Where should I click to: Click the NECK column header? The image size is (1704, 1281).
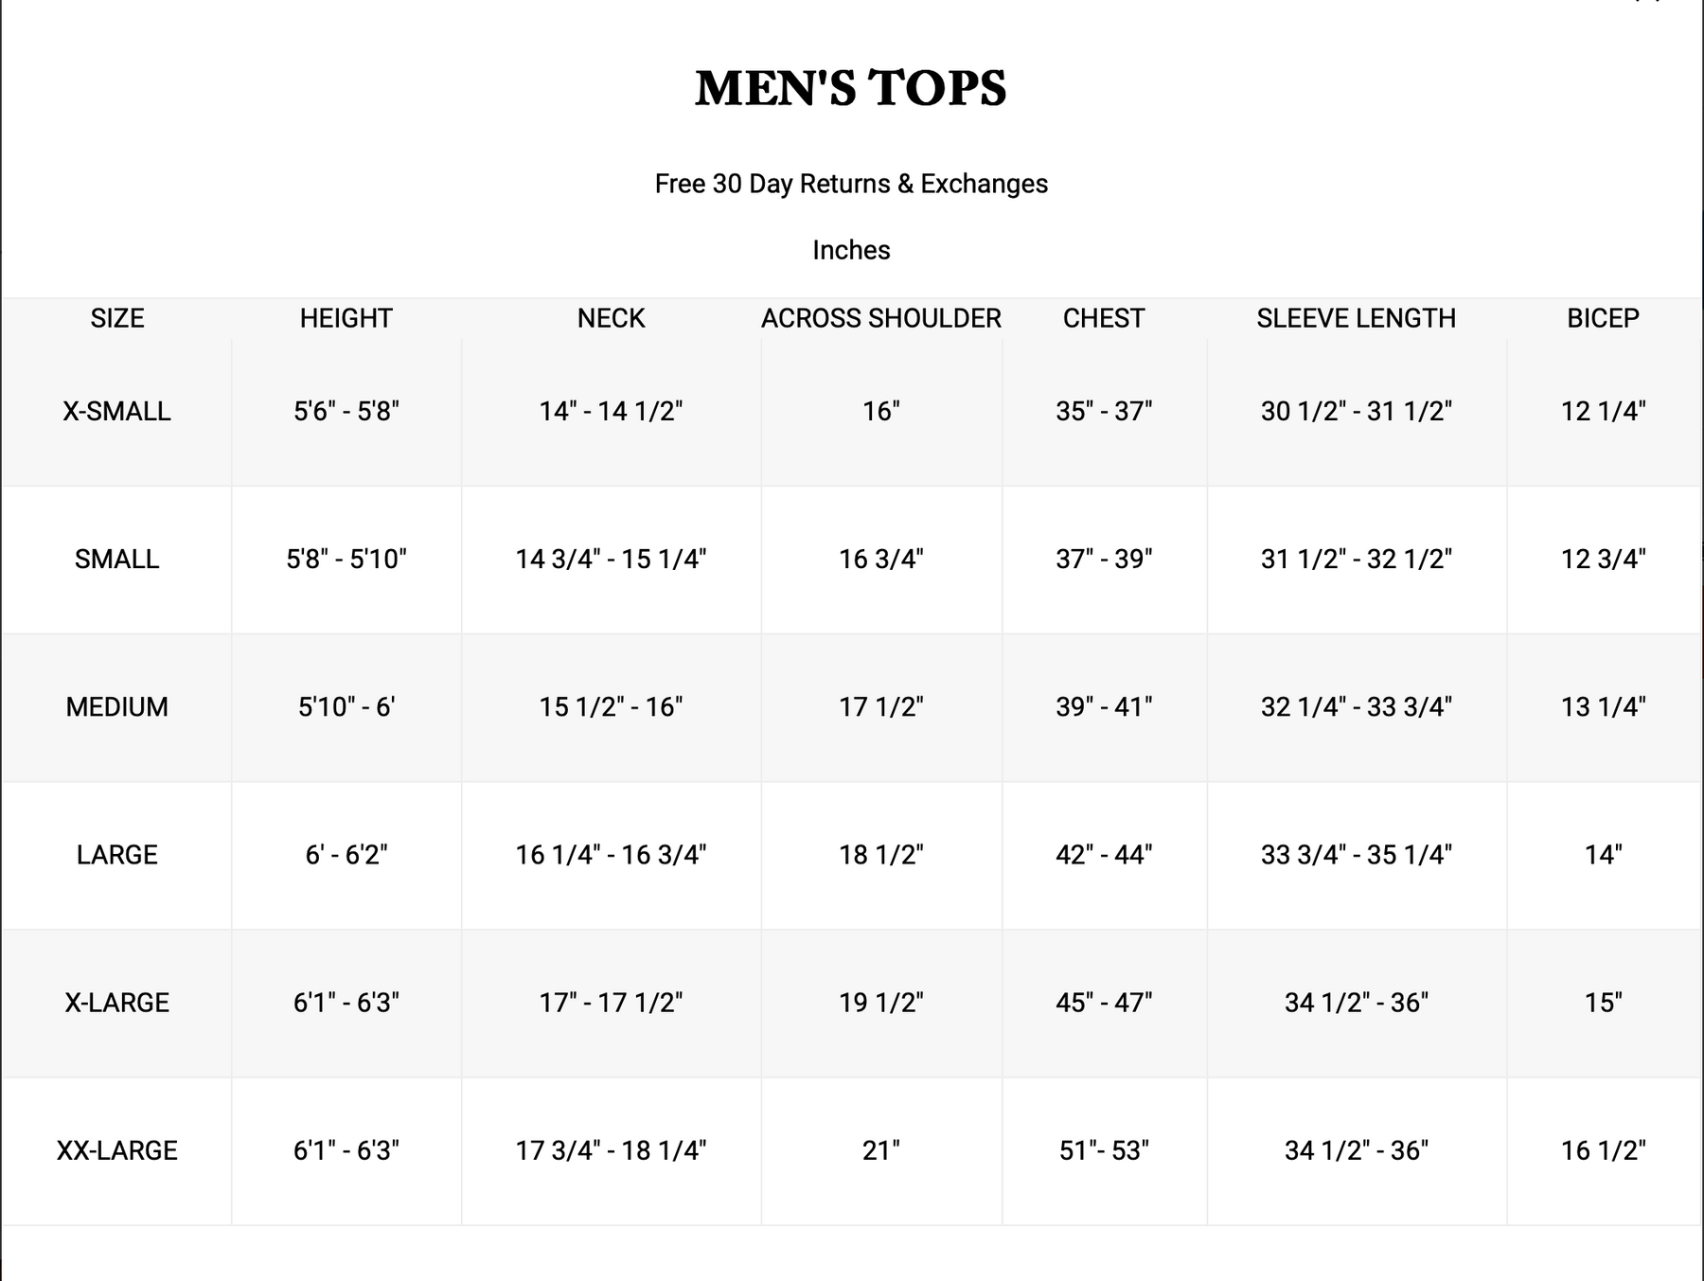[x=611, y=318]
